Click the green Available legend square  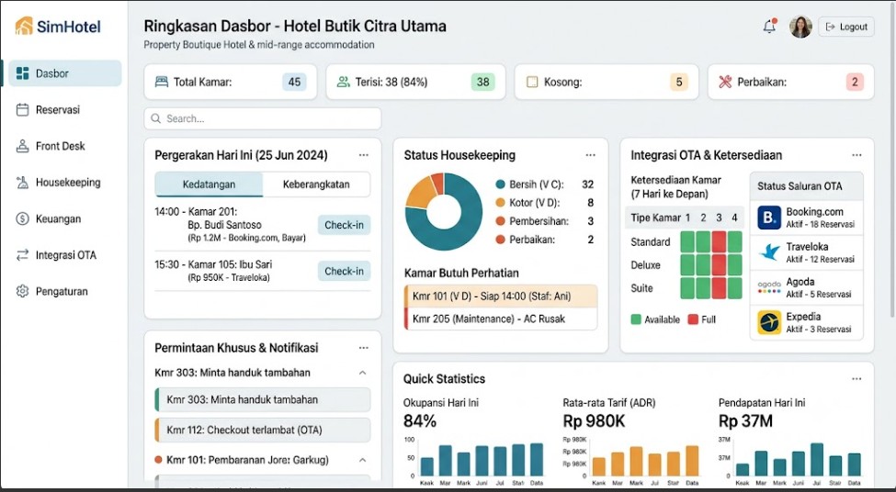(636, 319)
